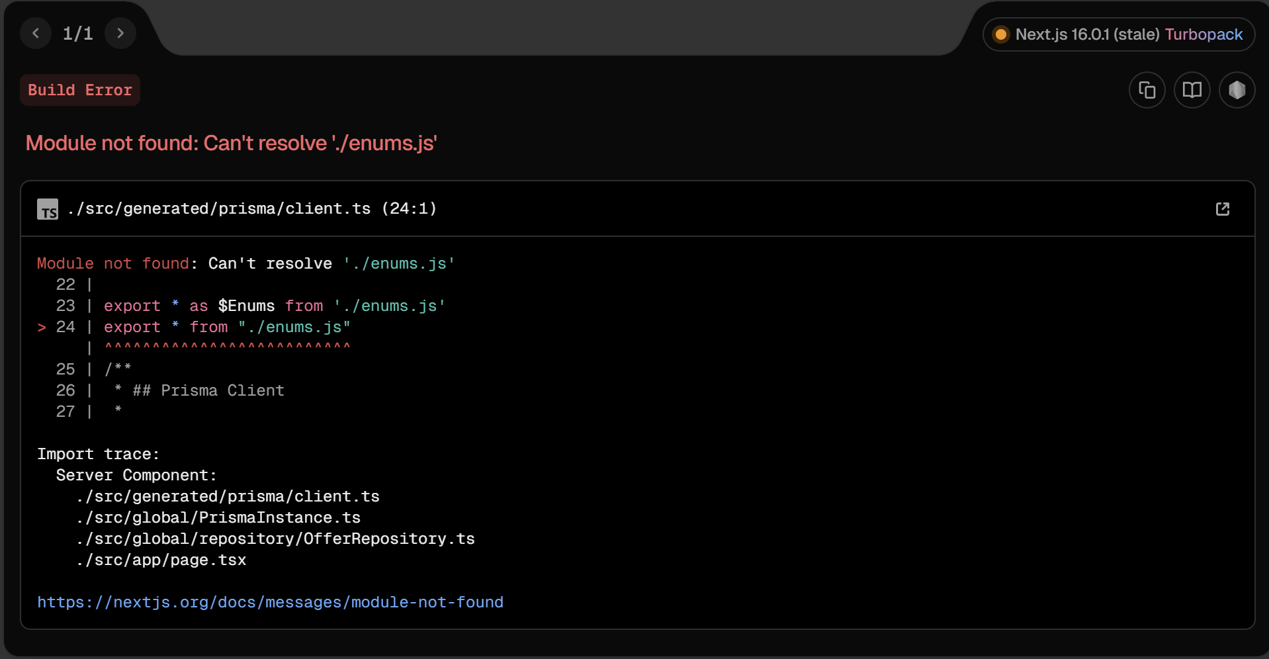Click the TS file type icon
The height and width of the screenshot is (659, 1269).
click(x=48, y=209)
